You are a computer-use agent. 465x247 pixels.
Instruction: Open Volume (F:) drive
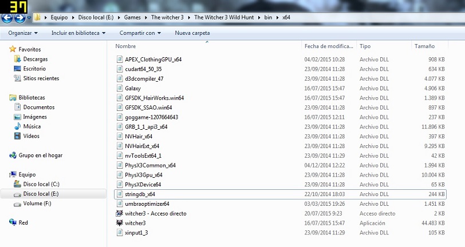coord(37,204)
